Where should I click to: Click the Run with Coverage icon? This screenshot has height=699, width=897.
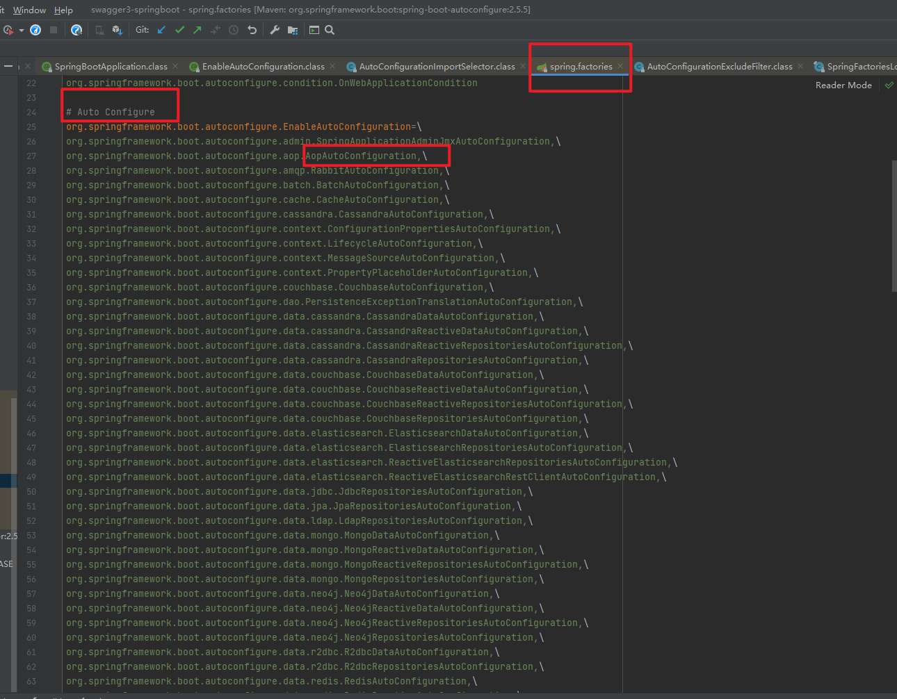(x=8, y=30)
